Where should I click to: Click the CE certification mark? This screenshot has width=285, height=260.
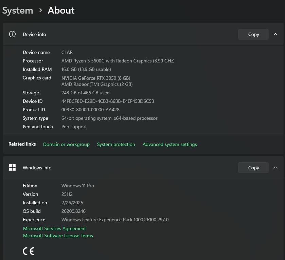(x=29, y=251)
